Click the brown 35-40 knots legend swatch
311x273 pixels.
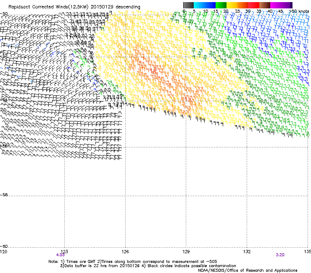[x=265, y=5]
